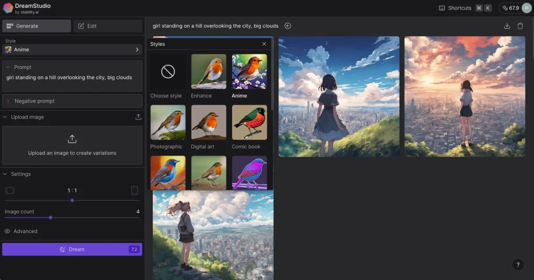
Task: Click the upload arrow icon beside Upload image
Action: 138,117
